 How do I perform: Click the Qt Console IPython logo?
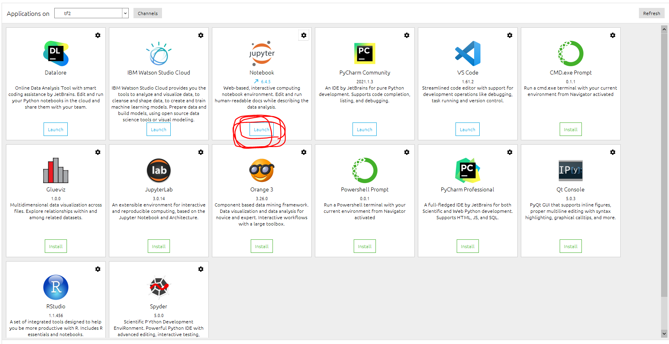[x=571, y=170]
